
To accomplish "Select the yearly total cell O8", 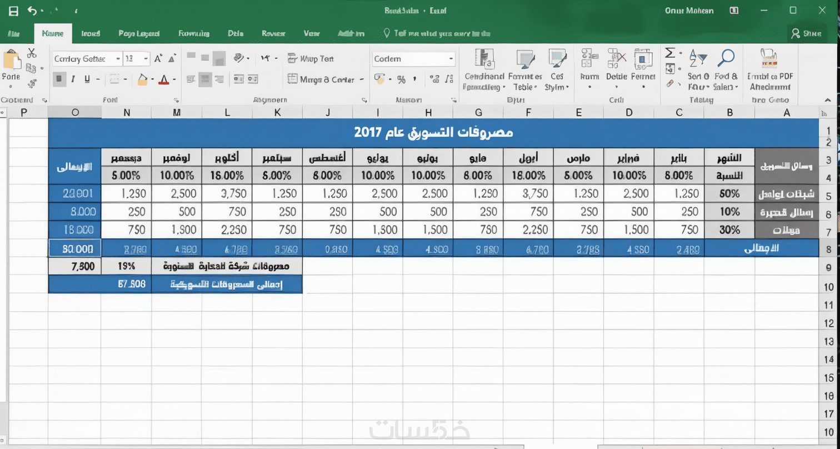I will 75,248.
